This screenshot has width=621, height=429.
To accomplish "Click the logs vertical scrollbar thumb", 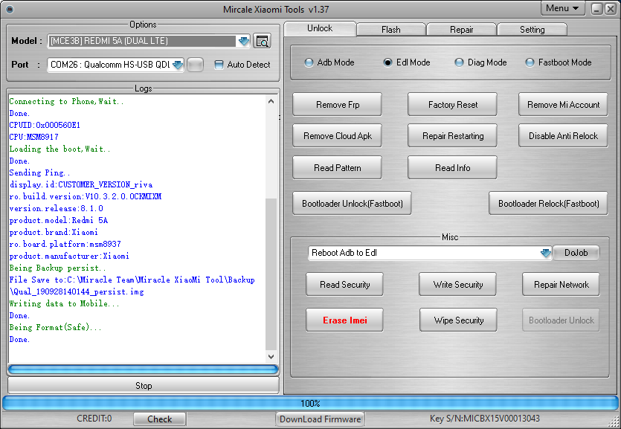I will [x=271, y=274].
